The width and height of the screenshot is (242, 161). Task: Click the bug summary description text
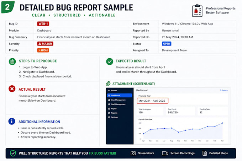pyautogui.click(x=74, y=37)
